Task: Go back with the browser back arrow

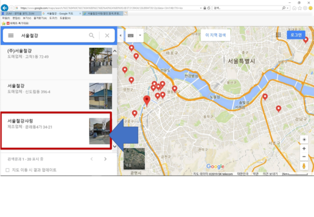Action: click(x=4, y=8)
